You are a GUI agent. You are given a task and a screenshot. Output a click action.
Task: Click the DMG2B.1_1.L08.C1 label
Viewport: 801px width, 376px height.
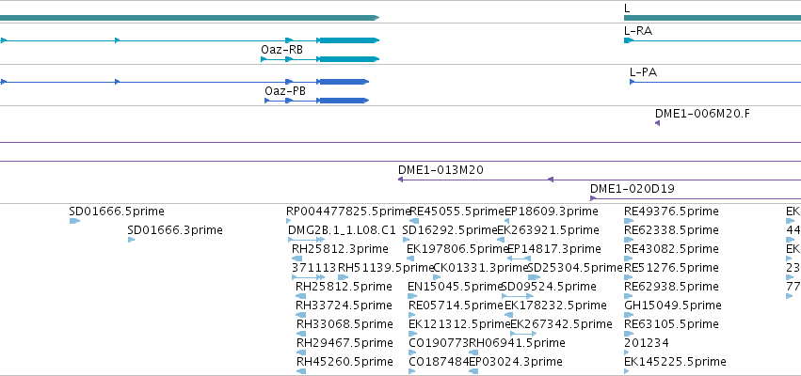click(343, 230)
